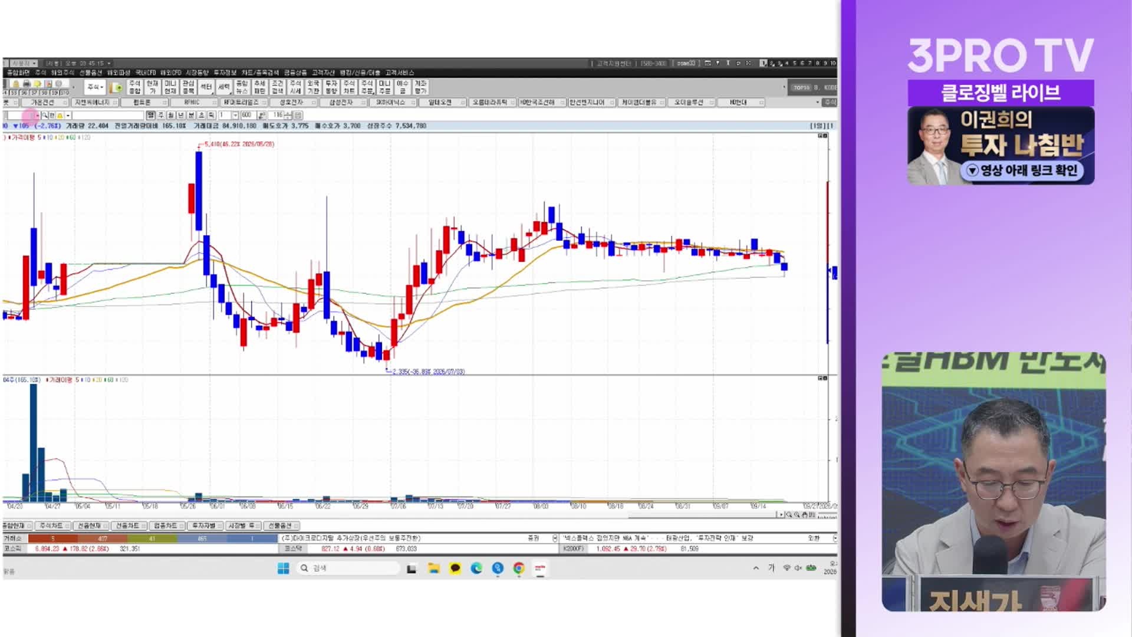Click the Windows Start button
This screenshot has height=637, width=1132.
(283, 568)
